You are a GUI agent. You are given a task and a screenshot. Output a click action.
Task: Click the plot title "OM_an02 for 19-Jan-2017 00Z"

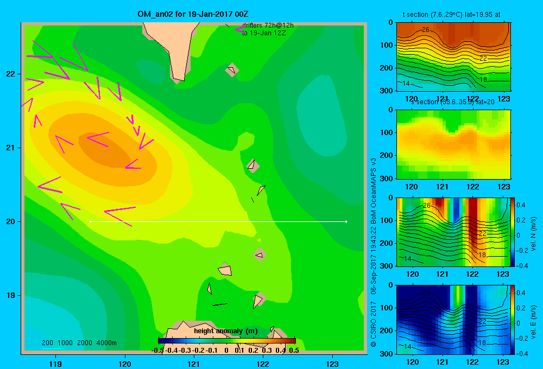(x=193, y=14)
